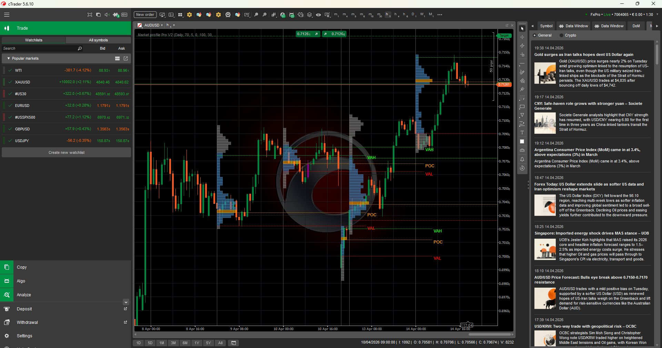The width and height of the screenshot is (662, 348).
Task: Click Create new watchlist
Action: point(66,152)
